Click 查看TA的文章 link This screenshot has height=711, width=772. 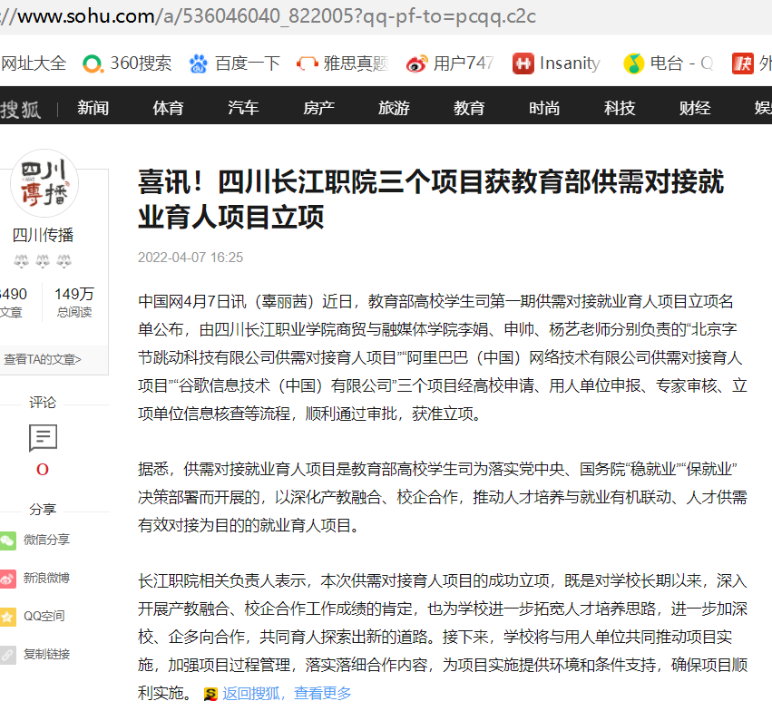click(x=43, y=360)
